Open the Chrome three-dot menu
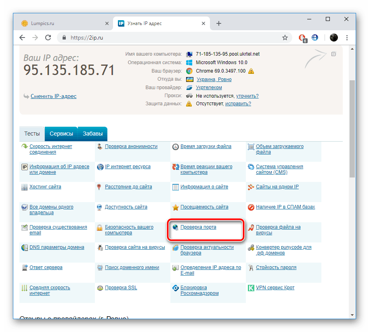Image resolution: width=369 pixels, height=332 pixels. click(347, 37)
